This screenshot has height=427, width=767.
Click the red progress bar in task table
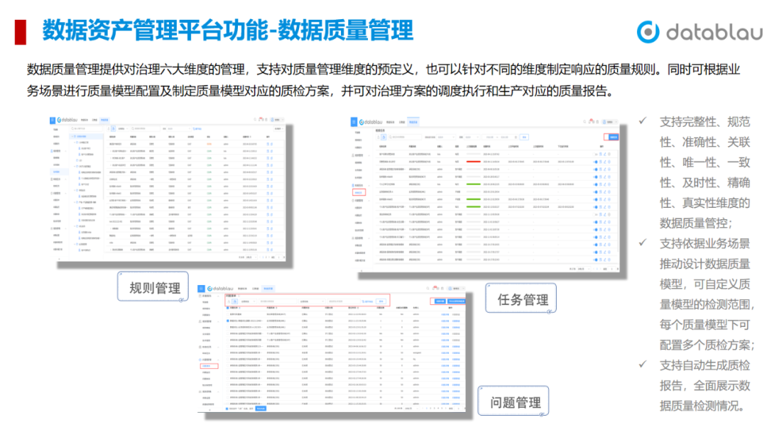pos(474,162)
